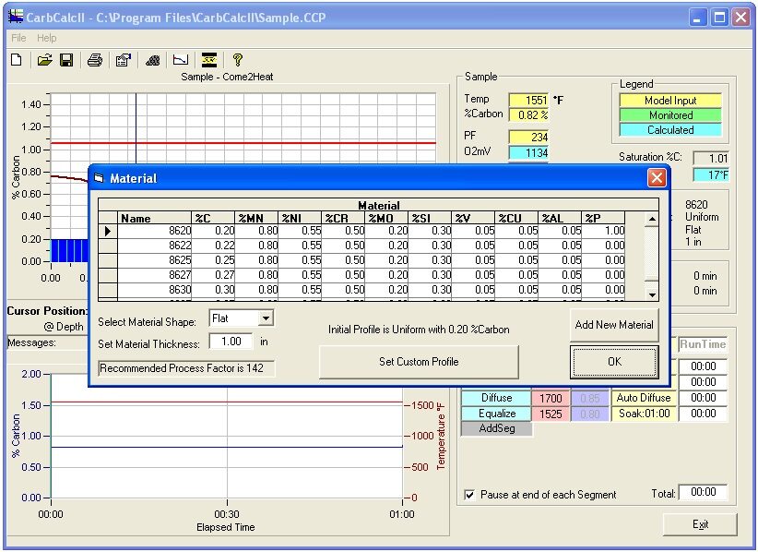
Task: Open the Help menu
Action: (x=46, y=38)
